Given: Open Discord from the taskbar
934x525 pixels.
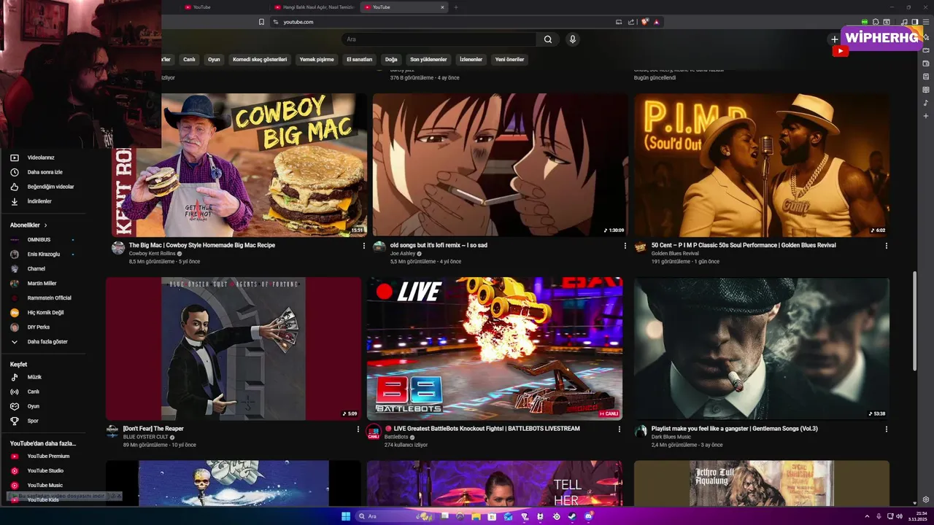Looking at the screenshot, I should point(588,516).
